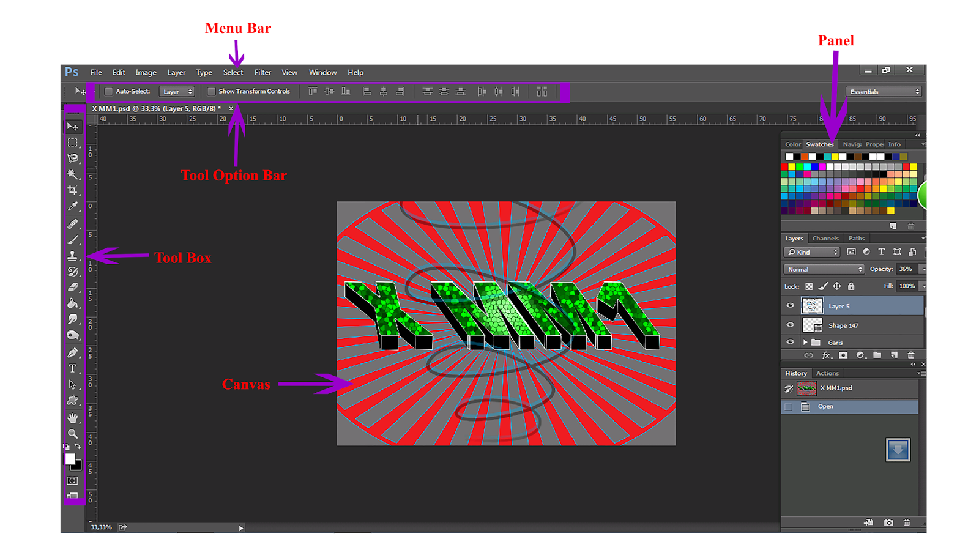Viewport: 979px width, 550px height.
Task: Swap foreground and background colors
Action: [78, 447]
